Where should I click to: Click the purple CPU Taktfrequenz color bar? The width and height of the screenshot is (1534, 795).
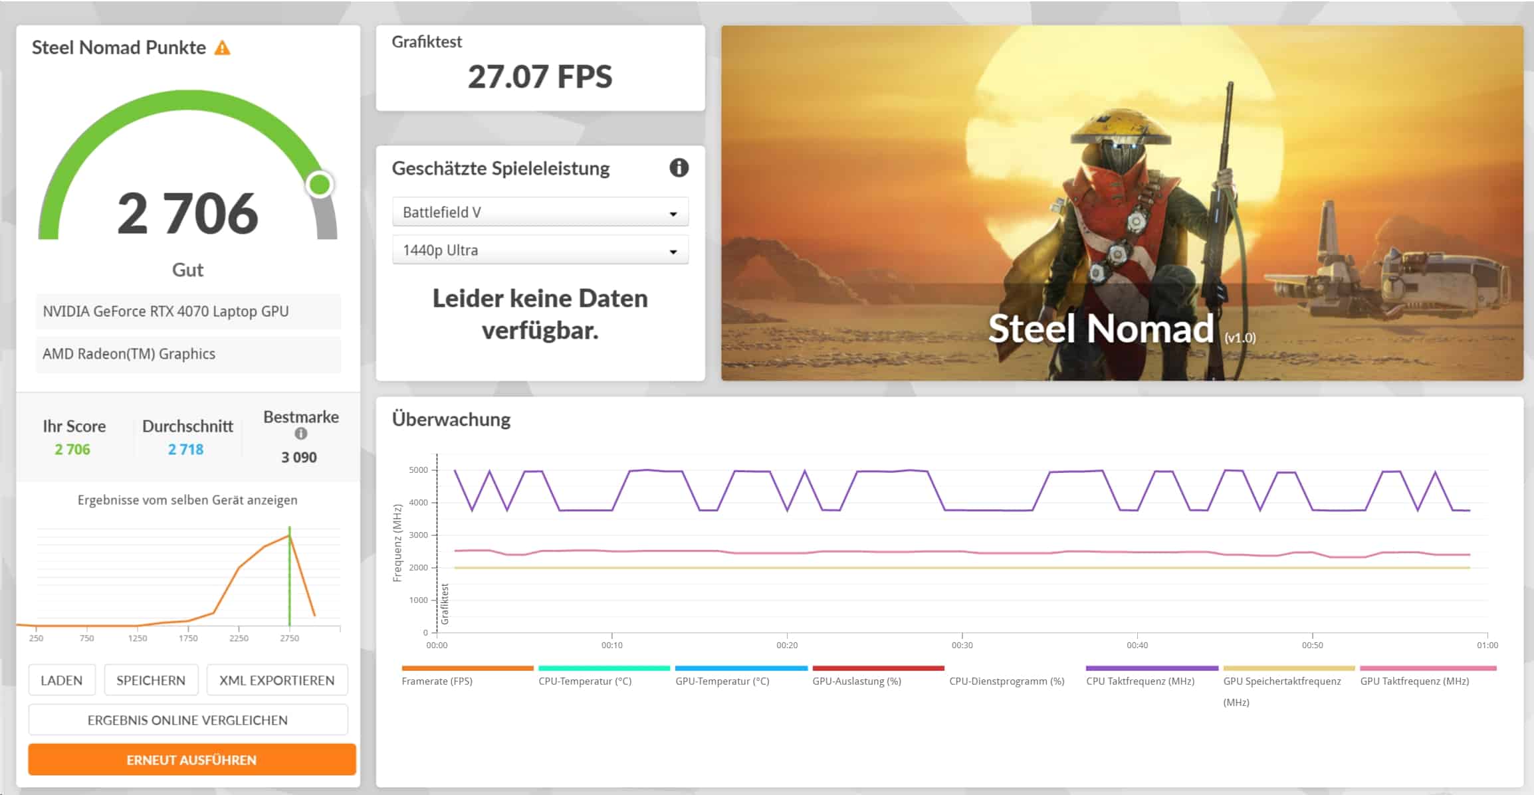click(1151, 668)
